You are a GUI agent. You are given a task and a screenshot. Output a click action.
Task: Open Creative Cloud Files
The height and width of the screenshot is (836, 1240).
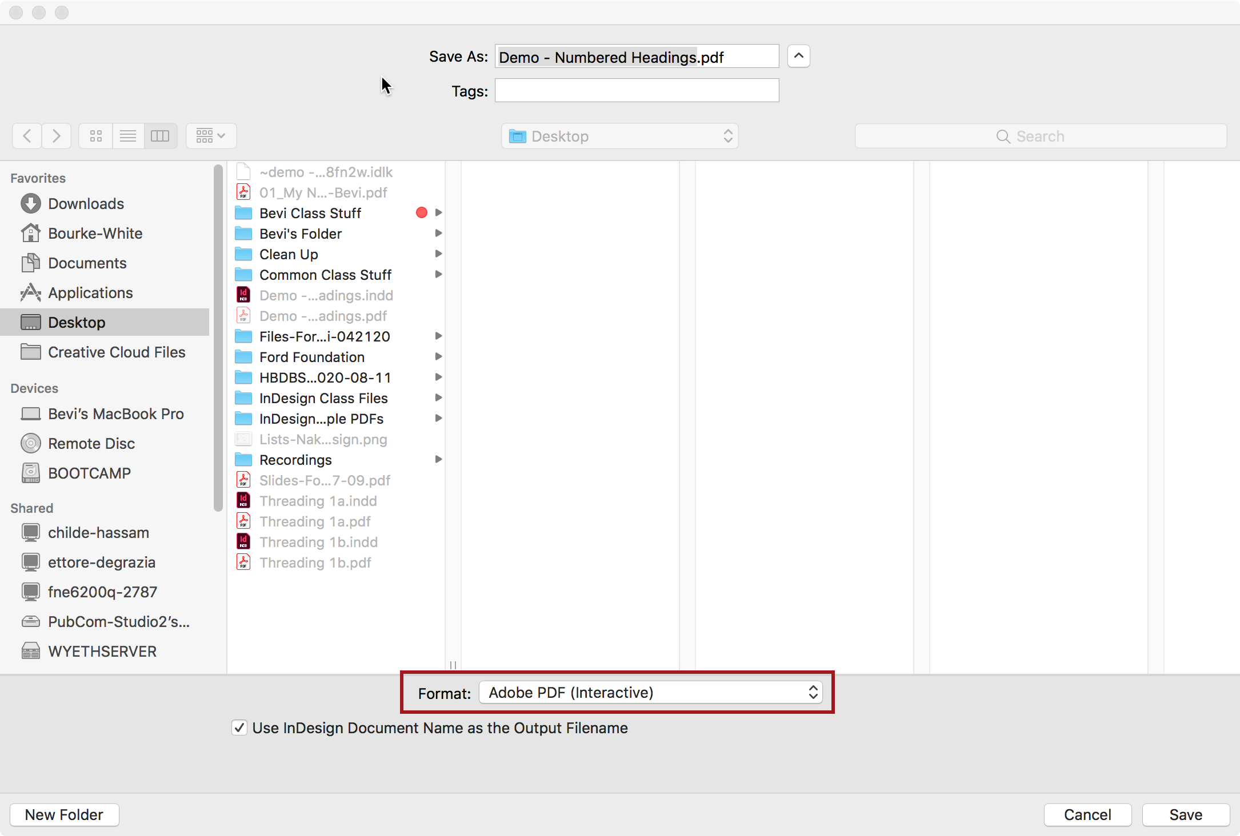pyautogui.click(x=116, y=352)
